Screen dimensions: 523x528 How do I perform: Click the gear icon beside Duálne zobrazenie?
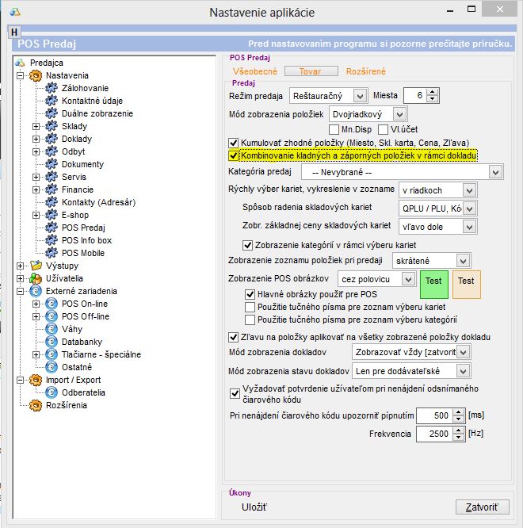point(52,113)
